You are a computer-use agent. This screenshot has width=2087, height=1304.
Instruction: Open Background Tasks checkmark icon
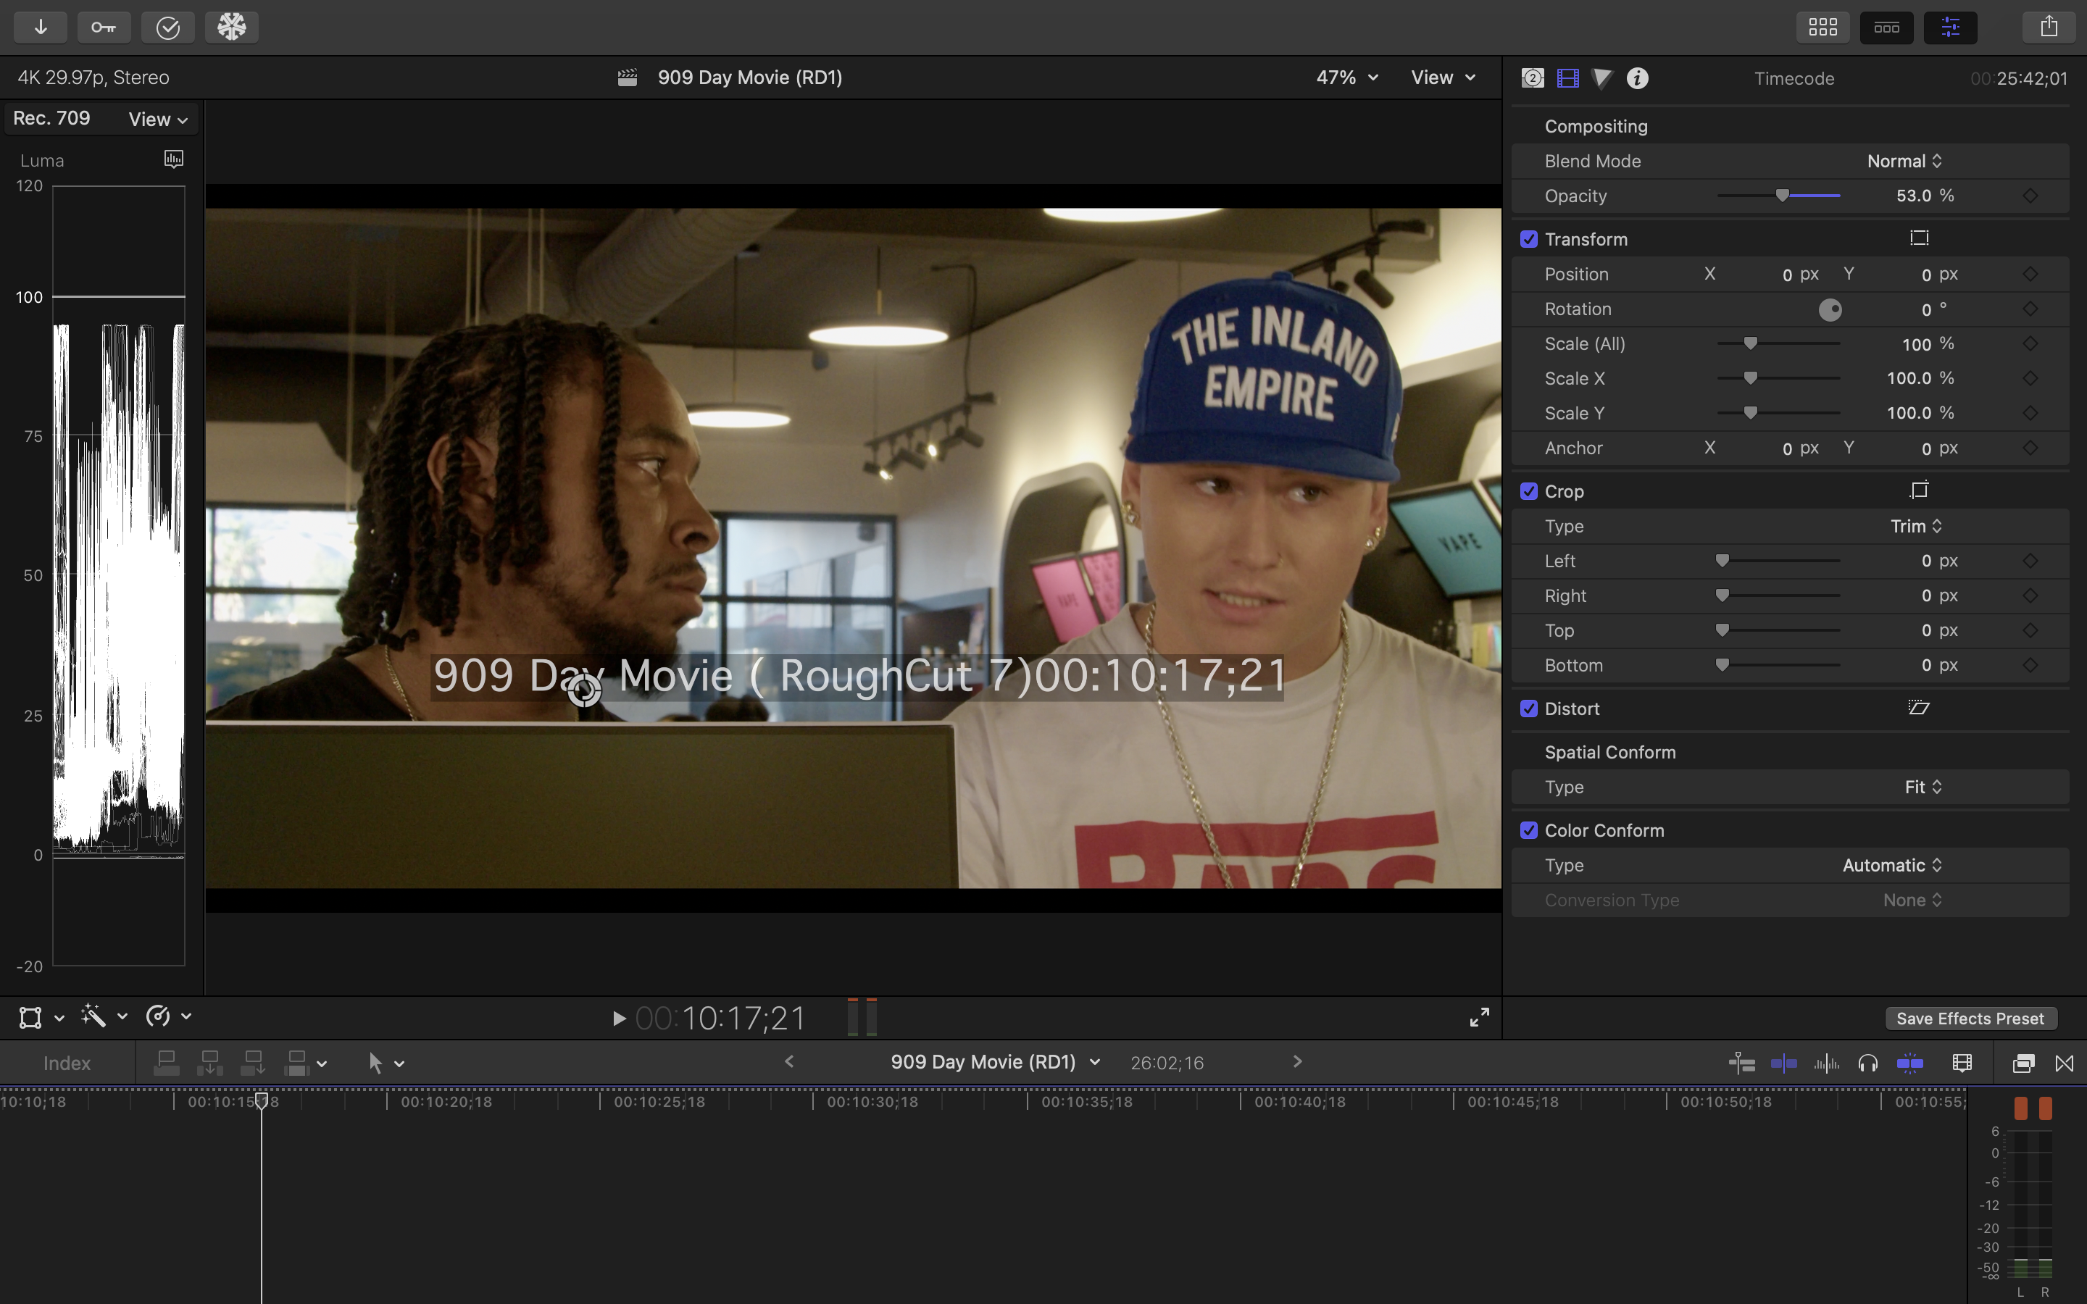click(167, 28)
